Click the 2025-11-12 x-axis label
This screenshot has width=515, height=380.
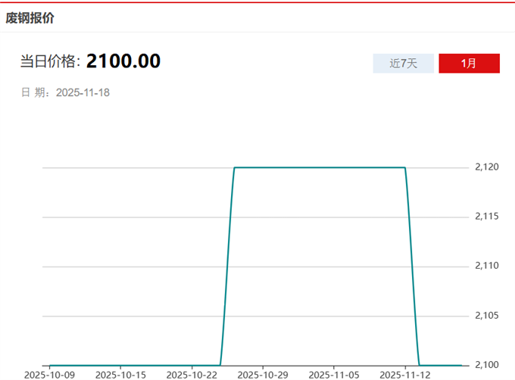coord(404,374)
